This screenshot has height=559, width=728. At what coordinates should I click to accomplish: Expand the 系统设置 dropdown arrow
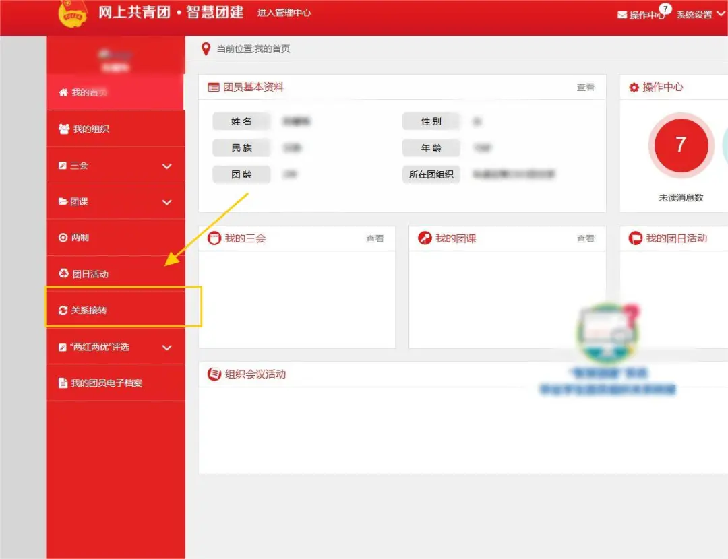click(721, 14)
